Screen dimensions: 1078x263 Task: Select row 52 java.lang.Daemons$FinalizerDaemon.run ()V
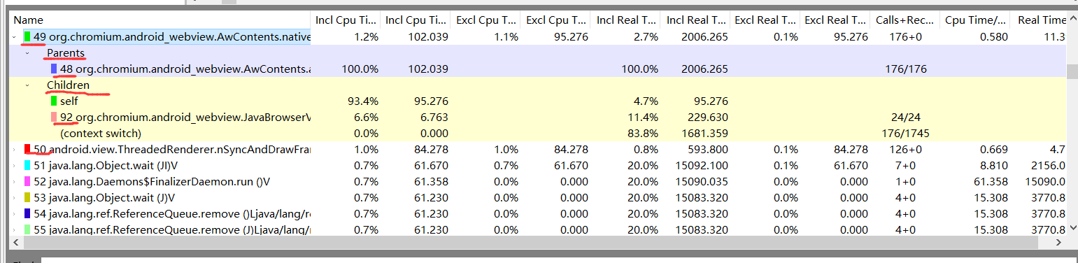coord(538,182)
